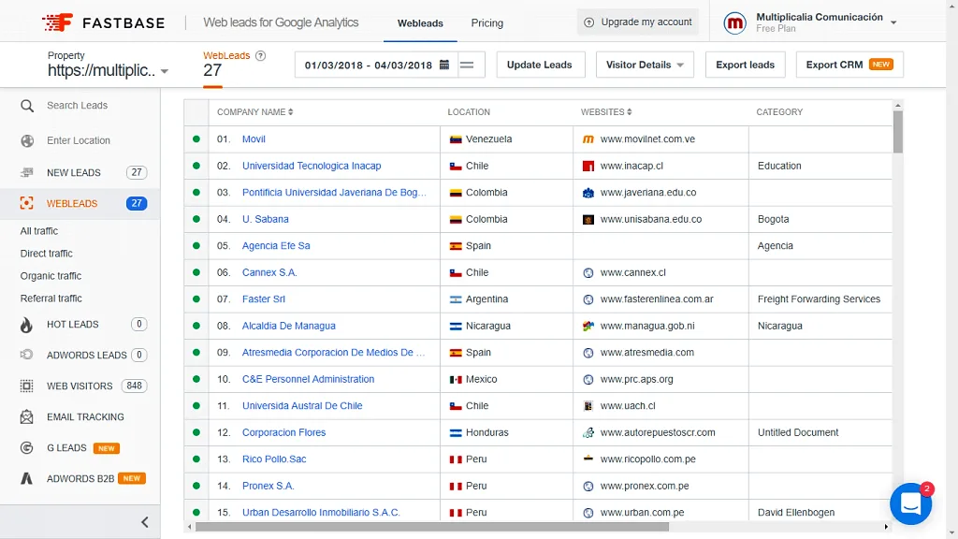Click the Export leads button
The image size is (958, 539).
745,65
